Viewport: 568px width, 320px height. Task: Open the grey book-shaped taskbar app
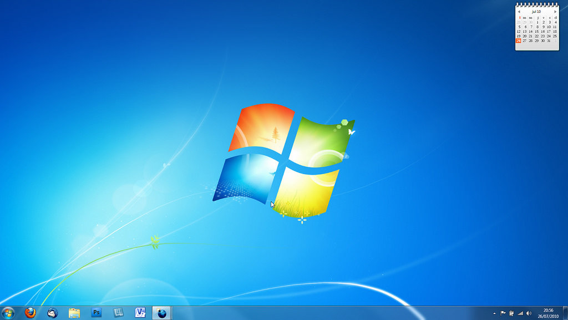click(x=118, y=312)
